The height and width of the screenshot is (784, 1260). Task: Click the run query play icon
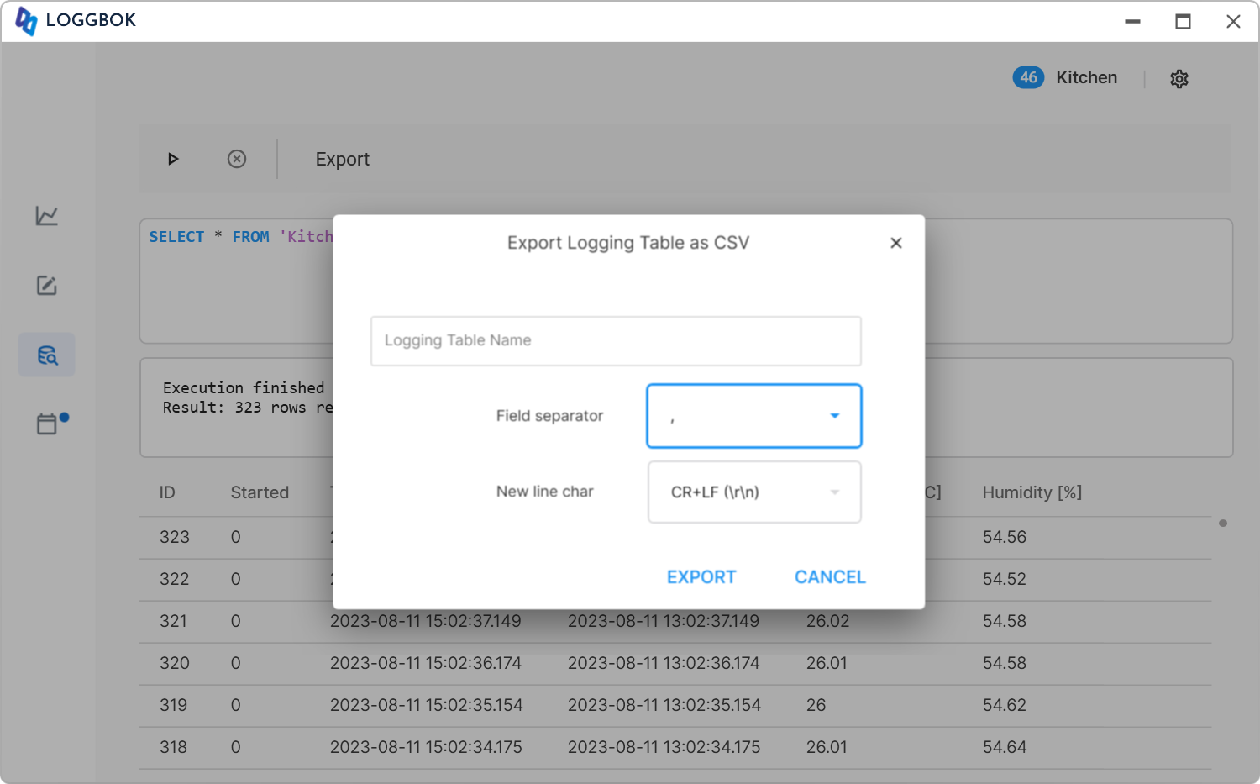tap(173, 159)
